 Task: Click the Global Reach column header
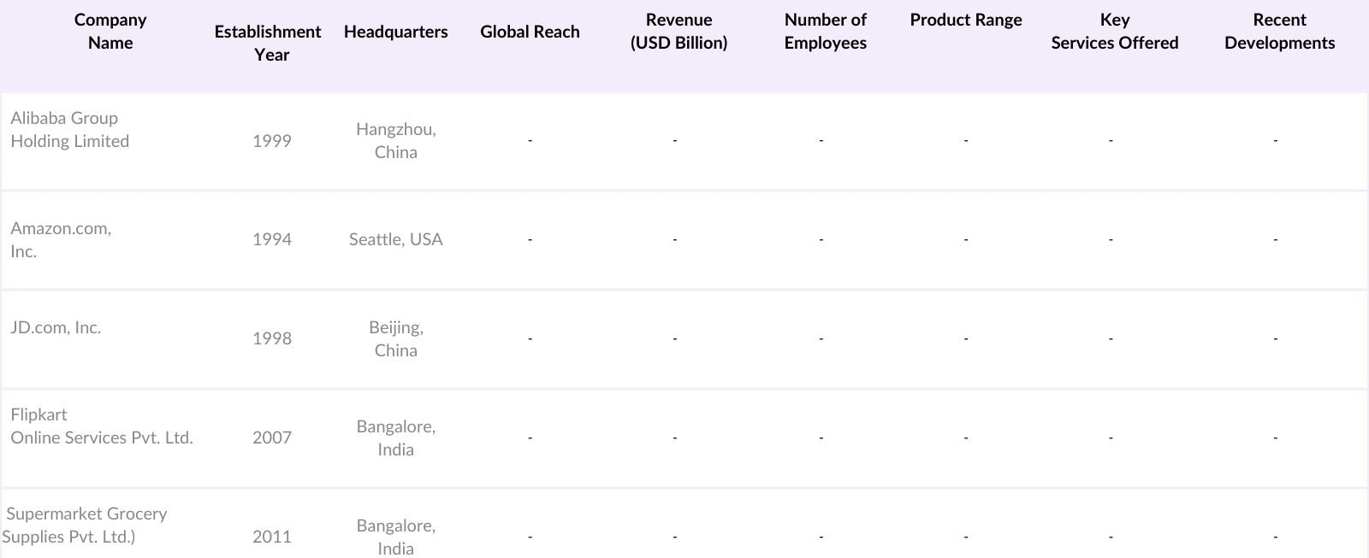(x=530, y=32)
